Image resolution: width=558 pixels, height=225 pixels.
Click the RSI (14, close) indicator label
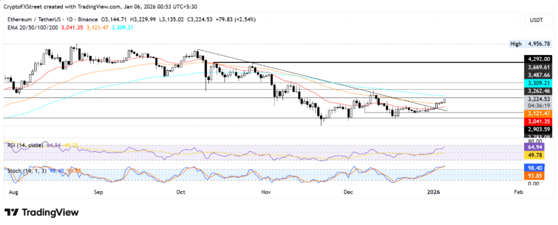click(25, 145)
